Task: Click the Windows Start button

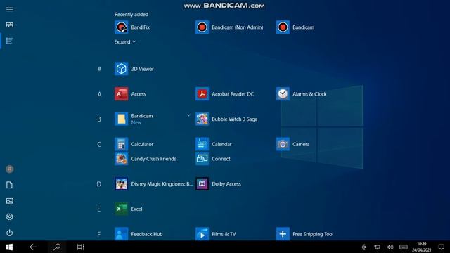Action: pyautogui.click(x=9, y=247)
